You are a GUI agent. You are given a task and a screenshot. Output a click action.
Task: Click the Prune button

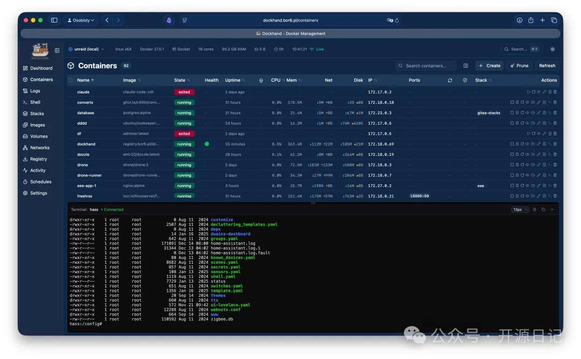point(519,66)
